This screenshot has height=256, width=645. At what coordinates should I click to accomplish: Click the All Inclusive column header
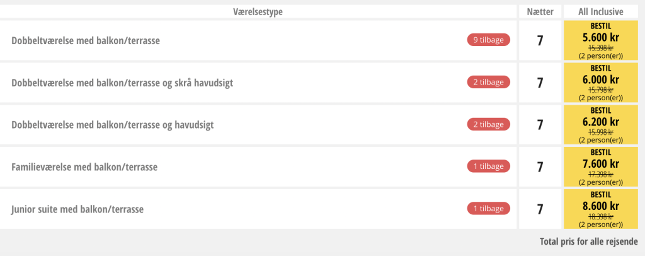[x=601, y=12]
